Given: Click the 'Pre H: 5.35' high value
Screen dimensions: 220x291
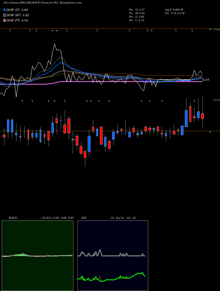Looking at the screenshot, I should 137,13.
